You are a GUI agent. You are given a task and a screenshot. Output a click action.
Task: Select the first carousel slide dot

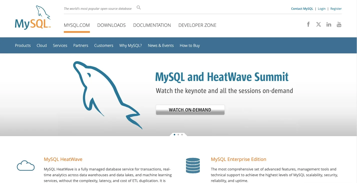click(174, 135)
